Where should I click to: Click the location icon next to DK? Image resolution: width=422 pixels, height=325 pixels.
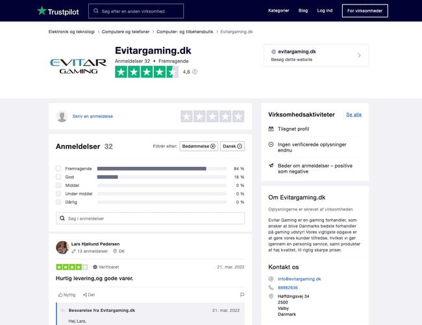pyautogui.click(x=115, y=251)
